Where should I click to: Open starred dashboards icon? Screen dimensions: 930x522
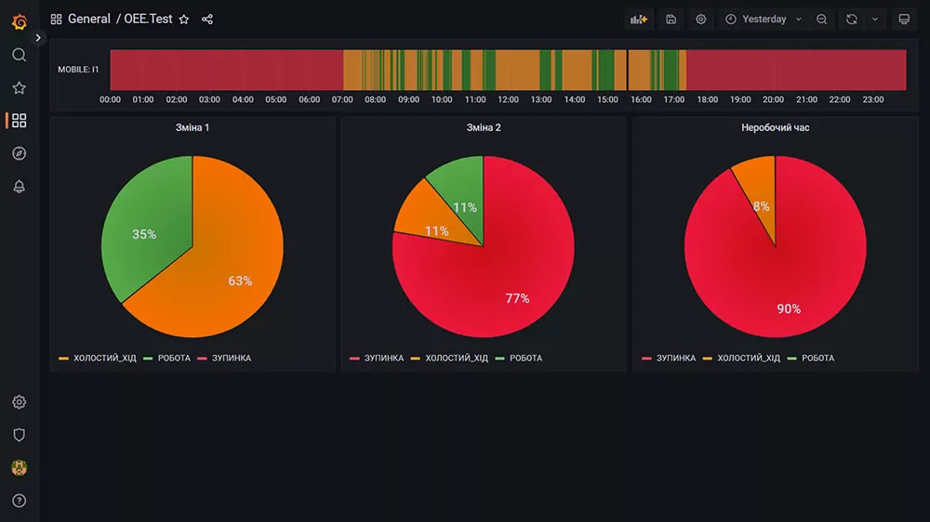19,87
